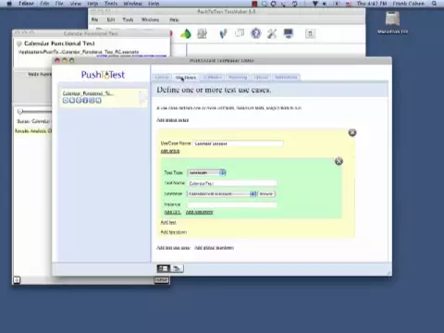Switch to the Notifications tab
Viewport: 444px width, 333px height.
pyautogui.click(x=286, y=77)
